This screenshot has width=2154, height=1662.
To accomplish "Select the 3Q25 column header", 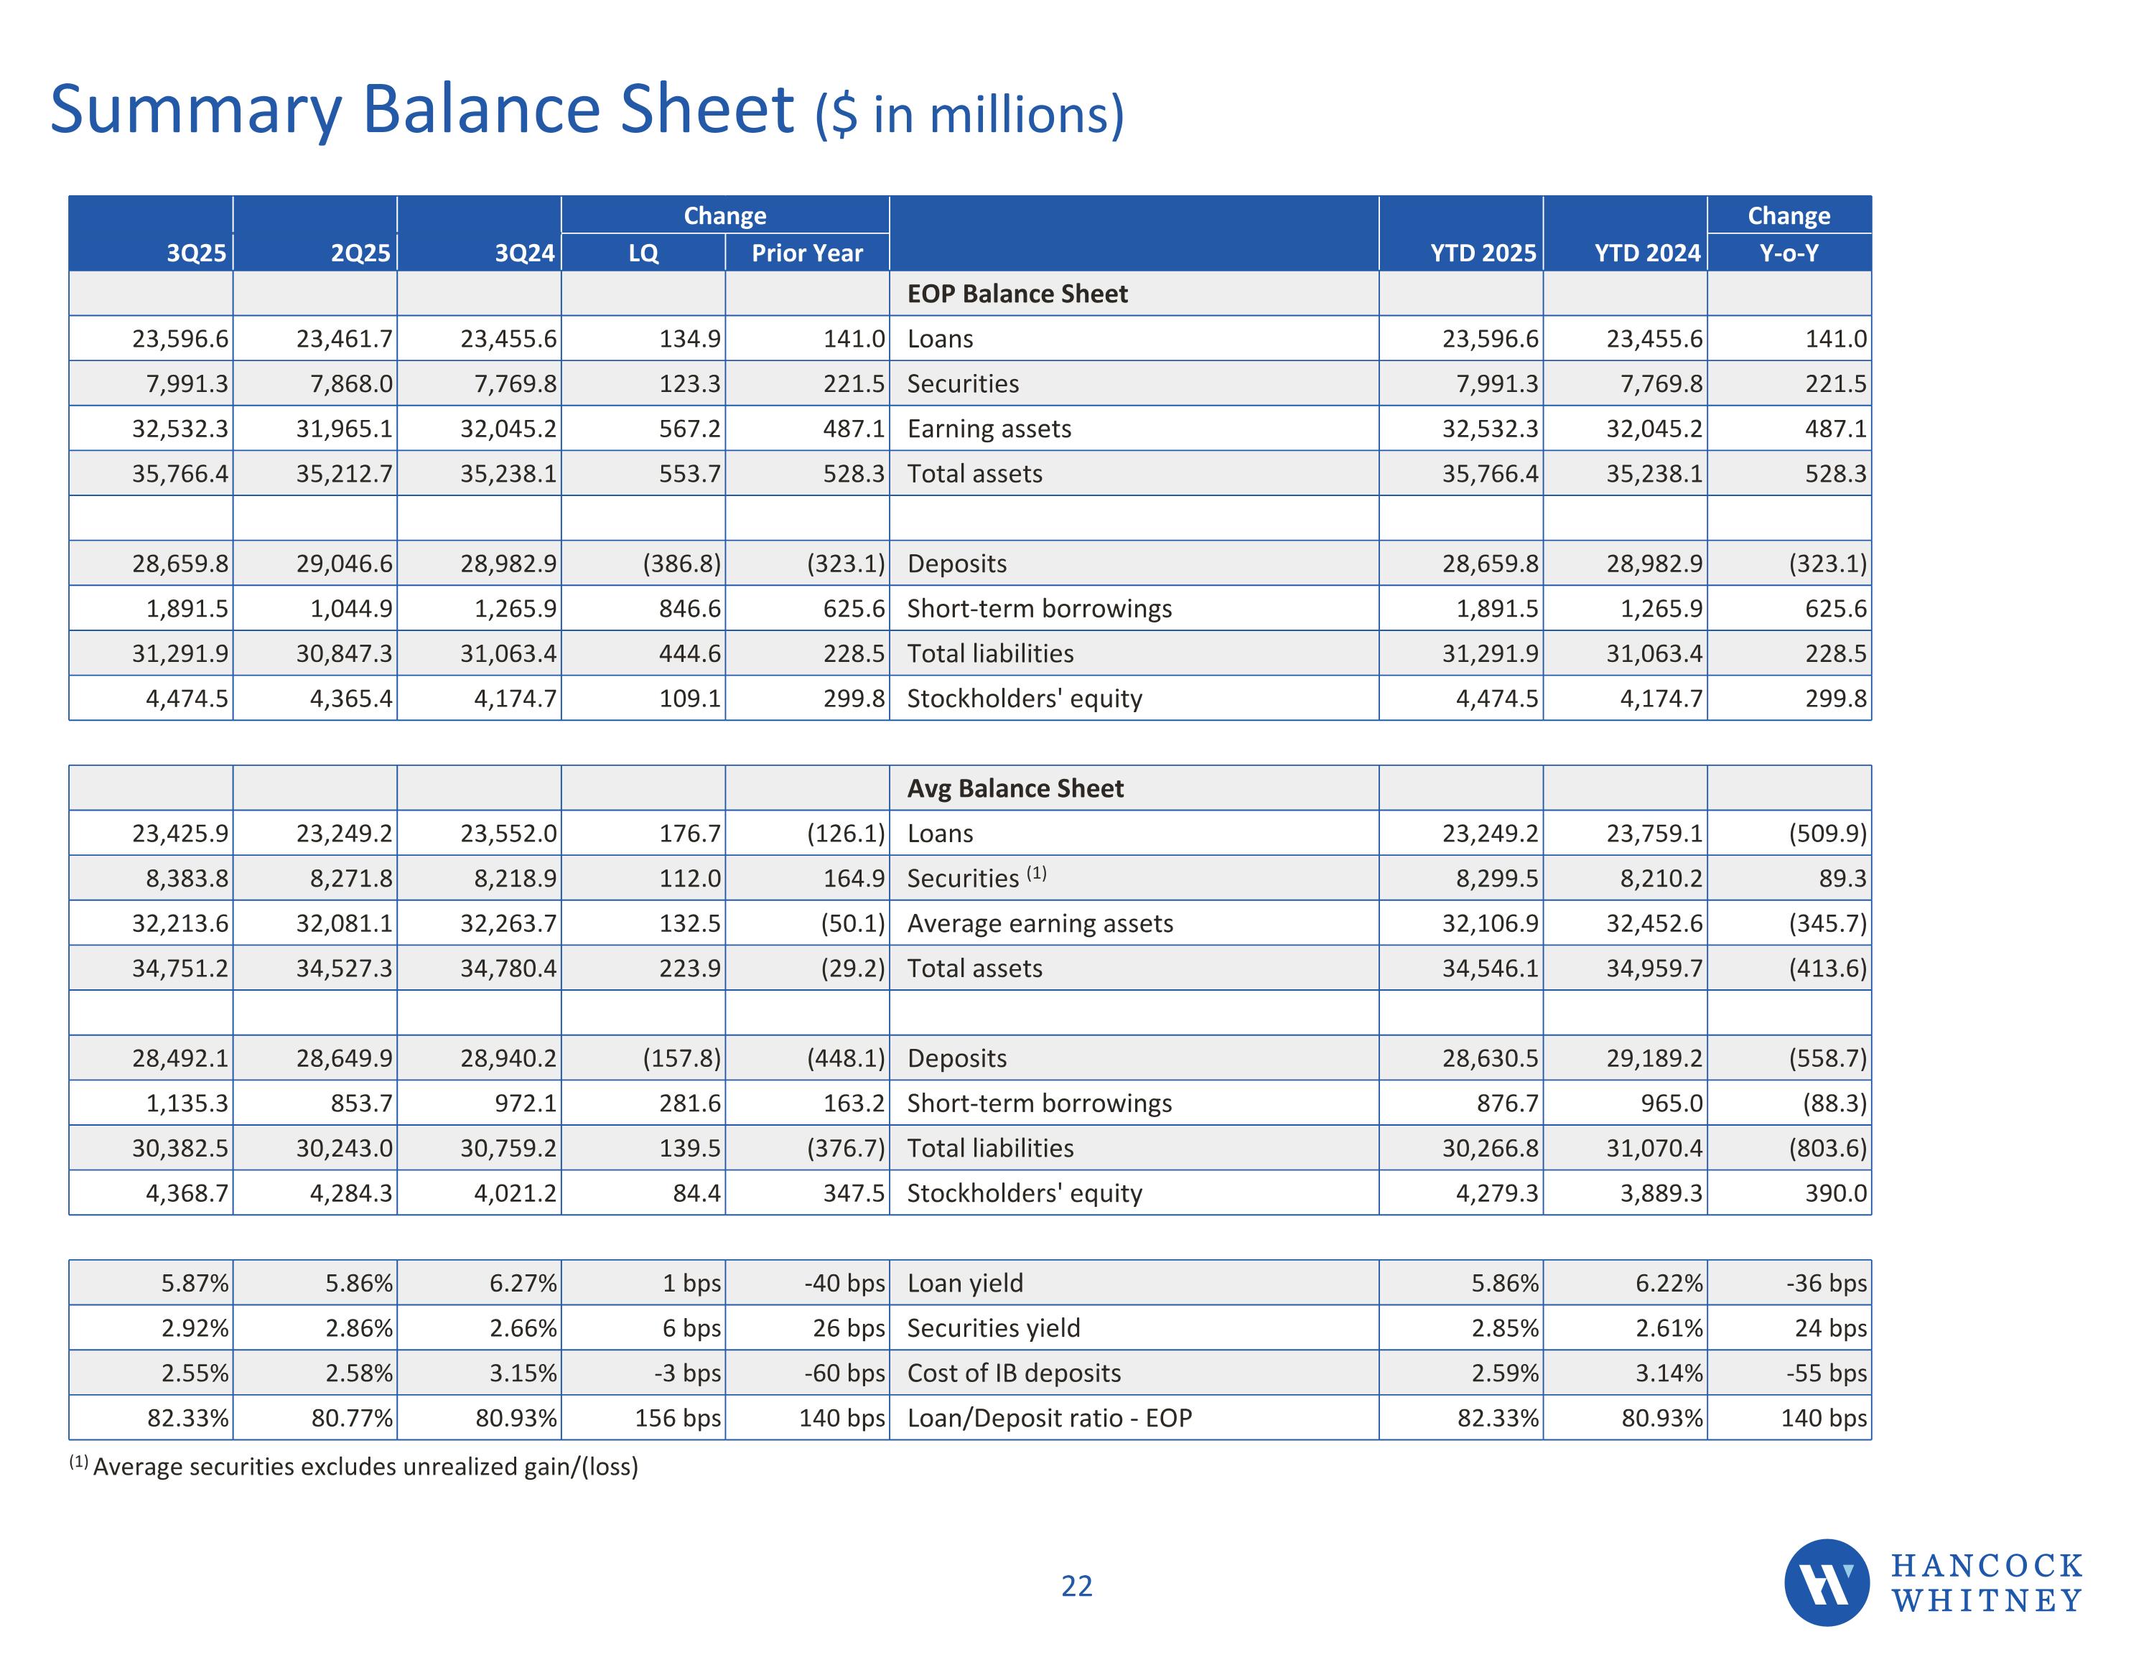I will click(x=196, y=253).
